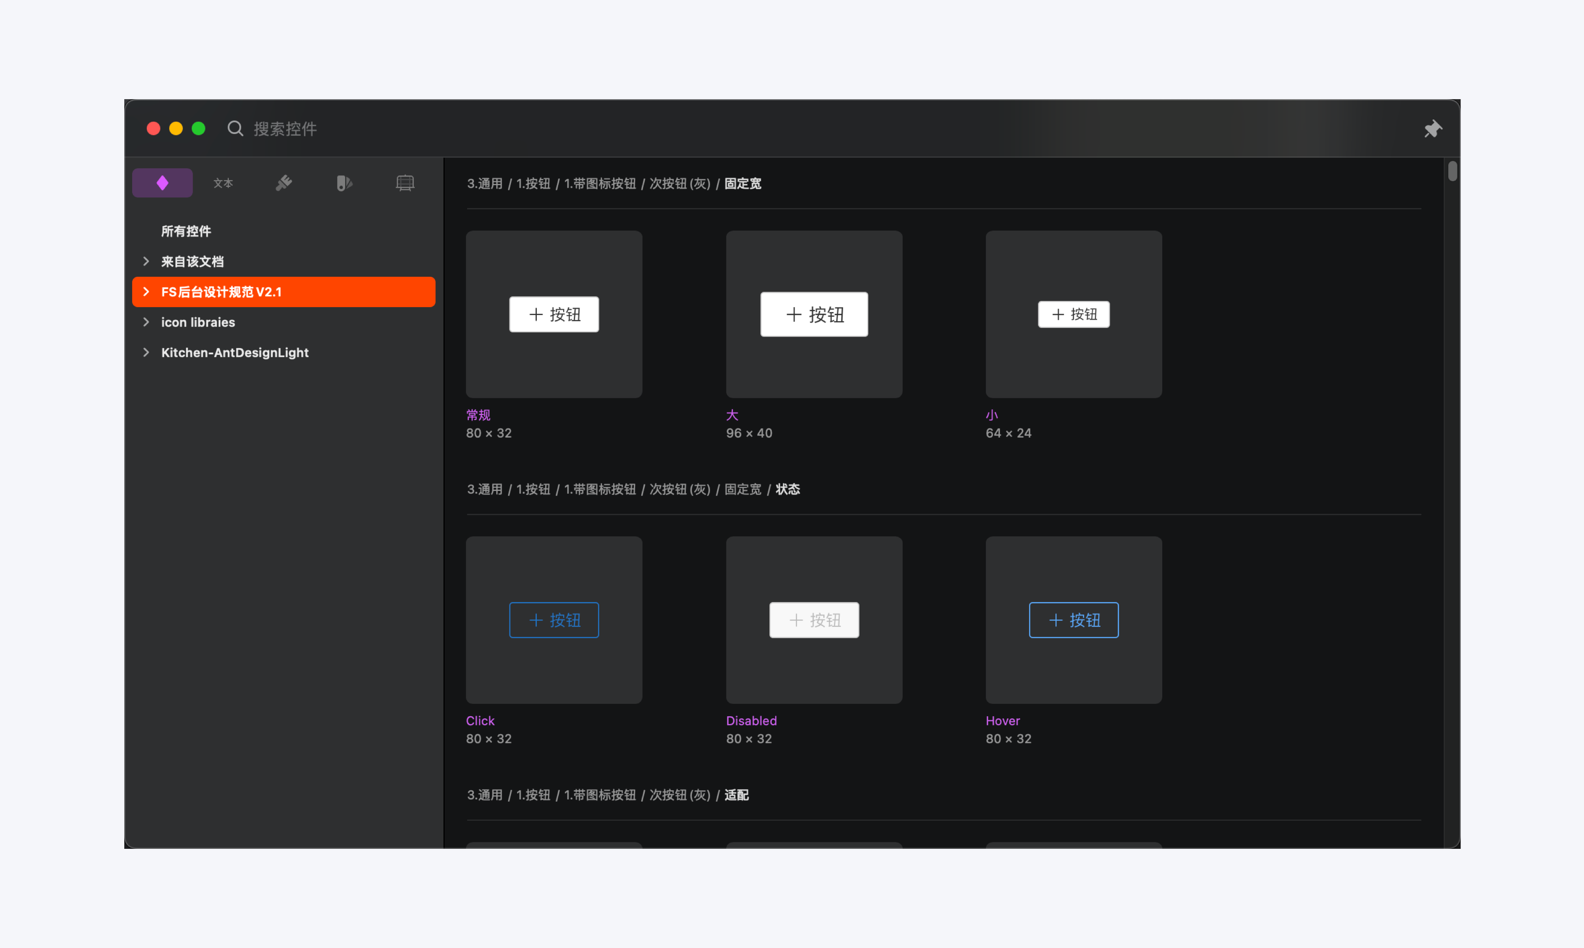Click the green zoom window button
Screen dimensions: 1584x948
199,128
